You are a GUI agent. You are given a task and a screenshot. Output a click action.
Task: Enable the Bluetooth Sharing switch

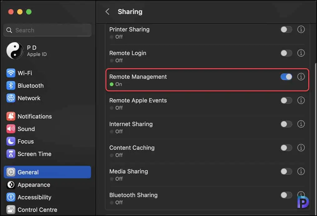286,195
